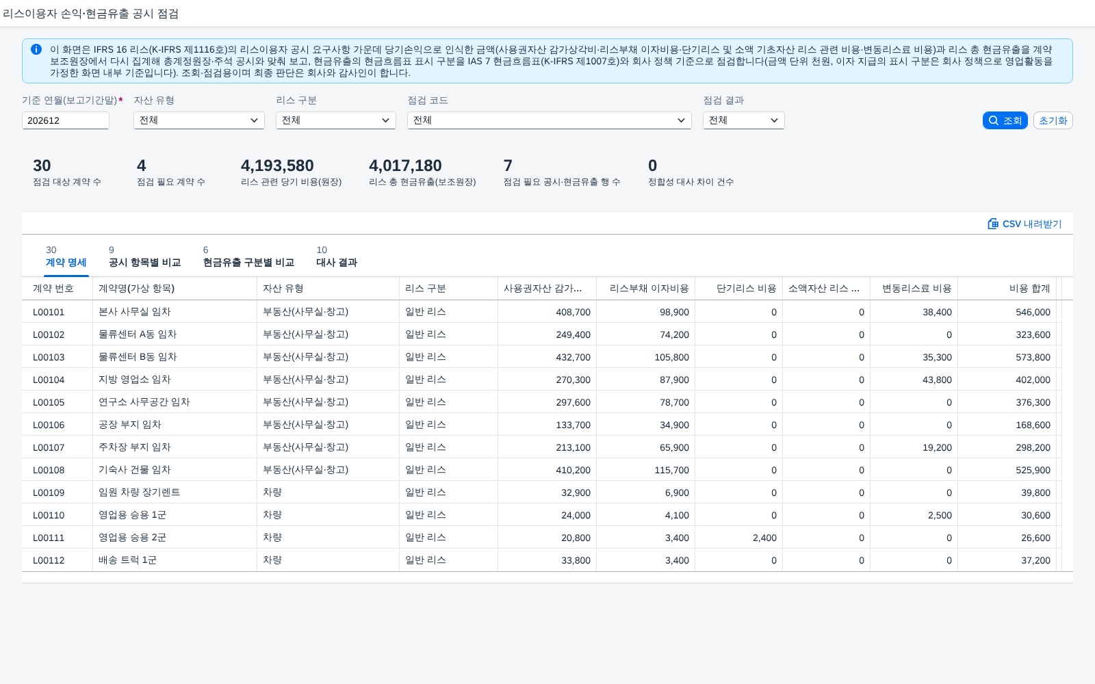Focus the 기준 연월 input field

point(66,120)
